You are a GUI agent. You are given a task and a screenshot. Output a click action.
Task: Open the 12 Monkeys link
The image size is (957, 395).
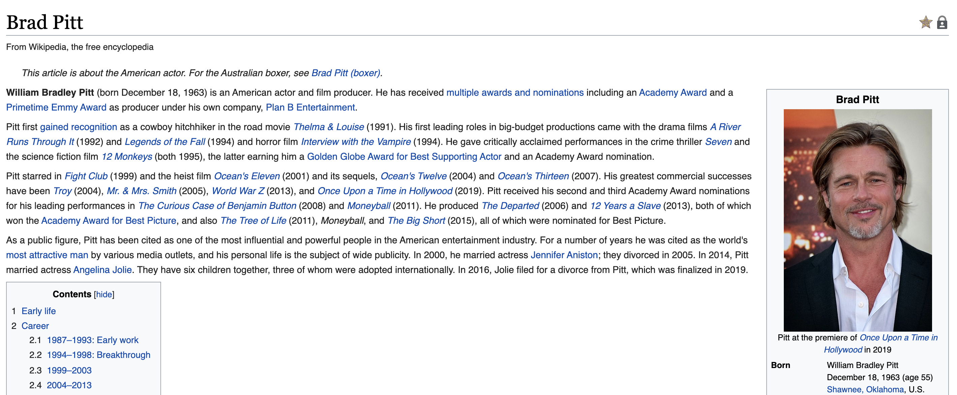(x=127, y=157)
